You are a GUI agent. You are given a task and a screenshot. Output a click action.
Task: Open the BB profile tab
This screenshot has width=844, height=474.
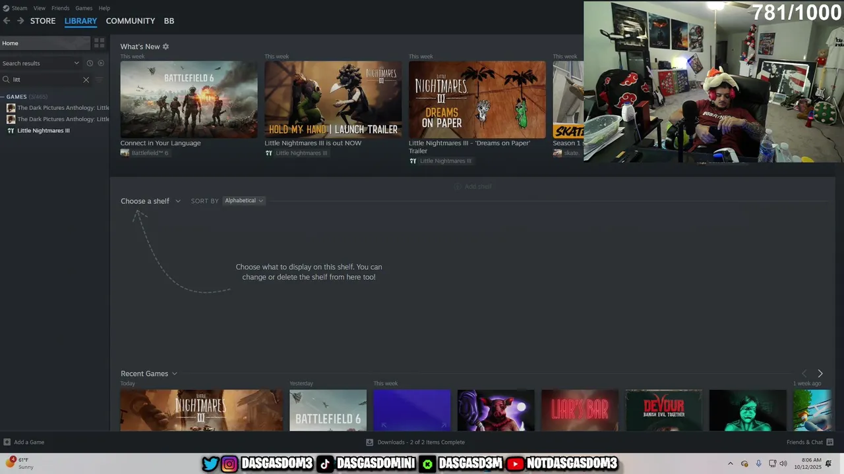tap(169, 21)
